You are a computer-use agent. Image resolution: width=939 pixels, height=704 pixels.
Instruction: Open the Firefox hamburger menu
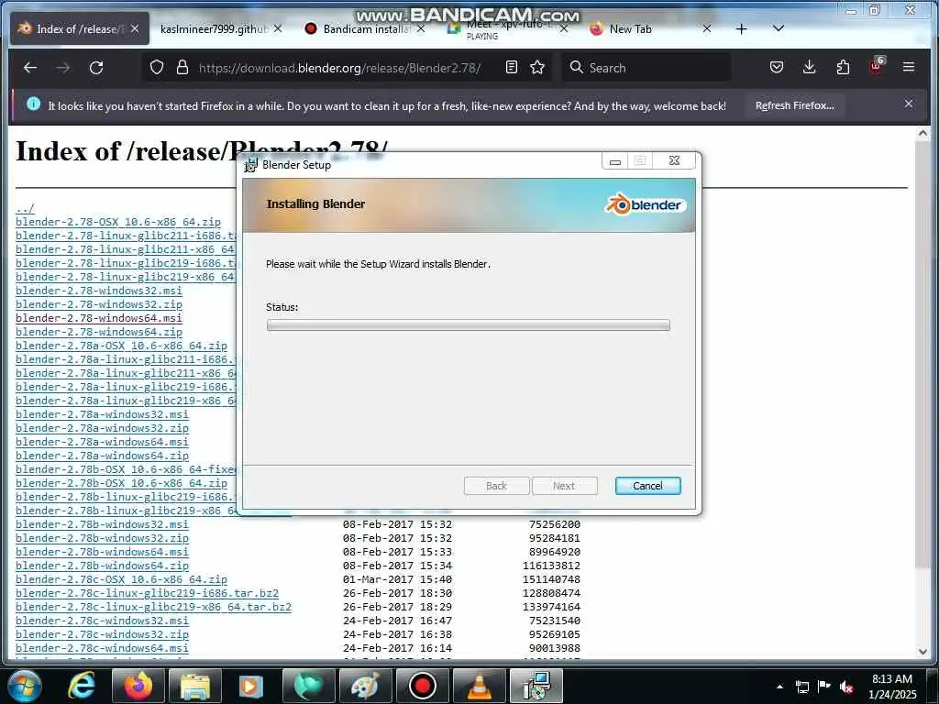[x=909, y=67]
